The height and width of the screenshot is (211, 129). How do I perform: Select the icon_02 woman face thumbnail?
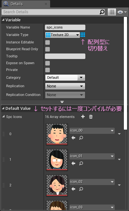57,185
